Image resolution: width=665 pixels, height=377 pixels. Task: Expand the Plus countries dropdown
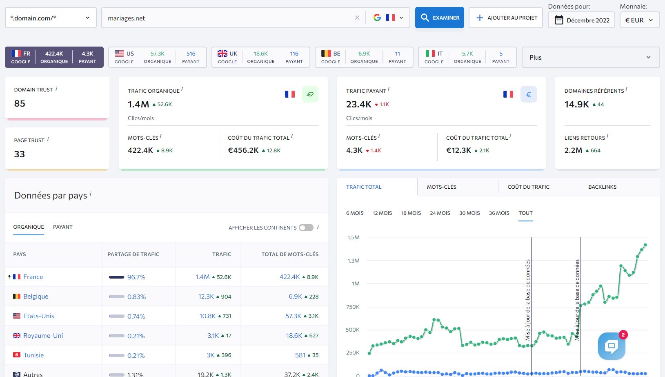tap(591, 57)
